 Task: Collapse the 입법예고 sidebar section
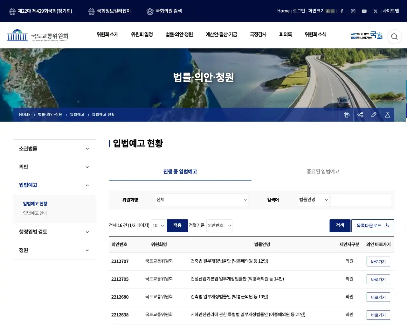54,185
